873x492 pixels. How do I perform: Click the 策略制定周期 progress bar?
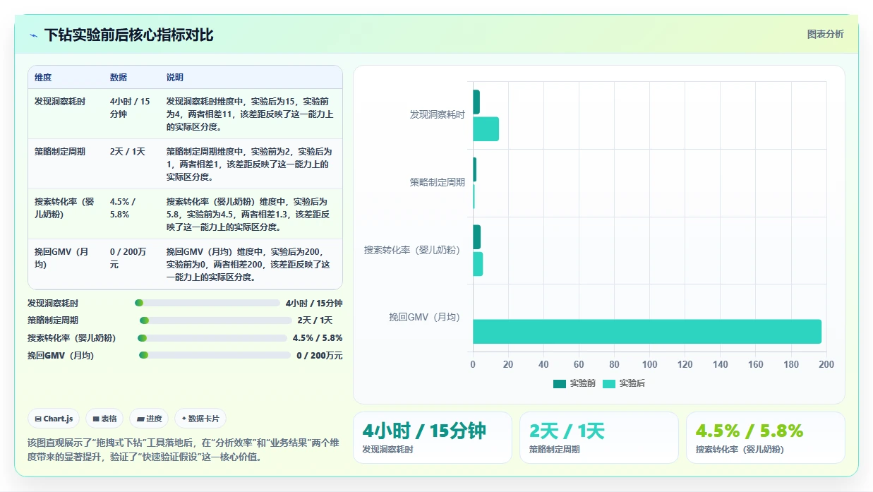pyautogui.click(x=215, y=320)
